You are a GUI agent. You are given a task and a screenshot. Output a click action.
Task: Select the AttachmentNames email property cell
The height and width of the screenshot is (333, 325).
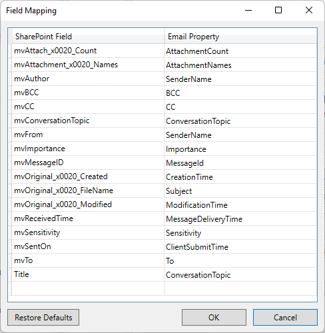pos(240,65)
